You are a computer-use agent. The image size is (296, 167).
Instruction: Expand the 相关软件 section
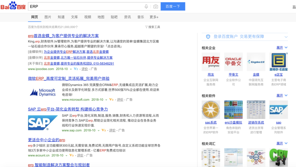coord(282,96)
